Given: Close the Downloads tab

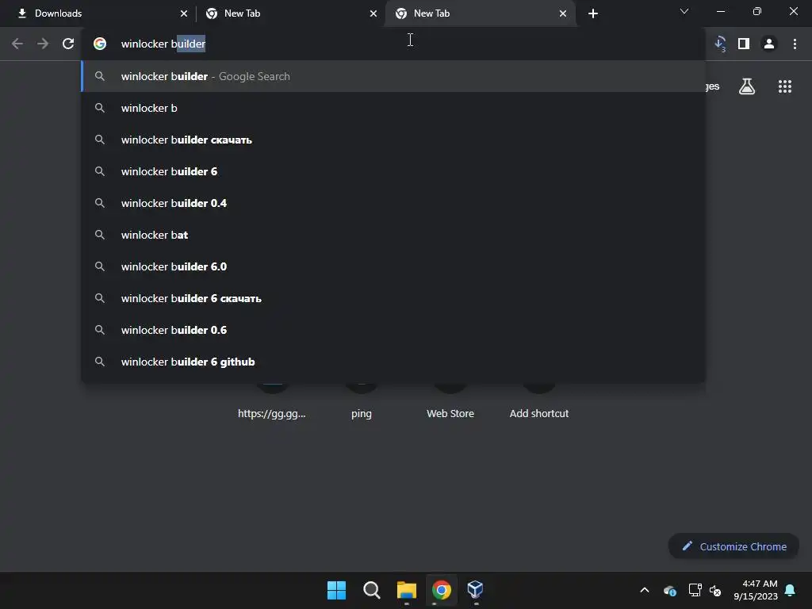Looking at the screenshot, I should coord(184,13).
